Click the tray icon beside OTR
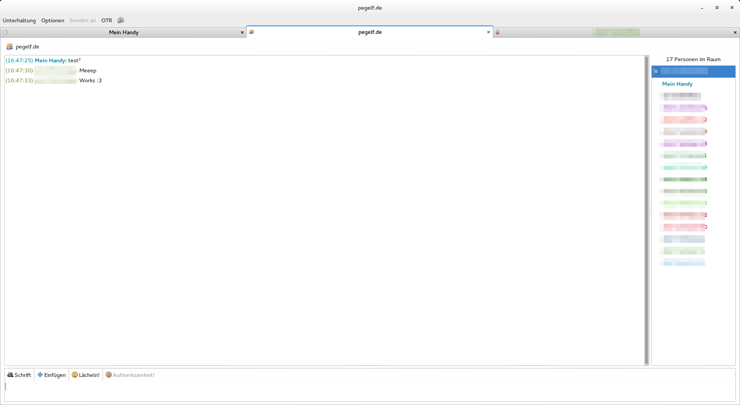This screenshot has height=405, width=740. coord(121,20)
